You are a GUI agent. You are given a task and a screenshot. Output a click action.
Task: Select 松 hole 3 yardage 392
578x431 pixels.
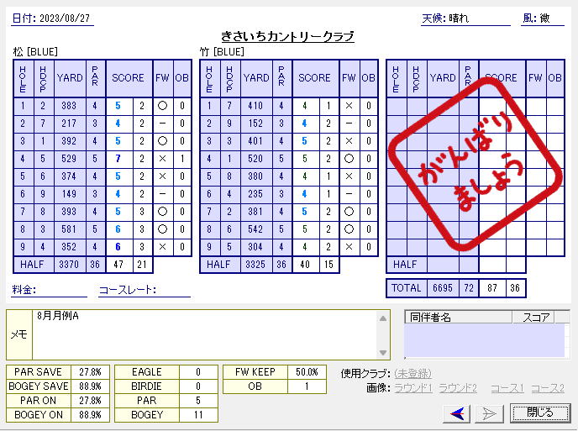pyautogui.click(x=69, y=141)
